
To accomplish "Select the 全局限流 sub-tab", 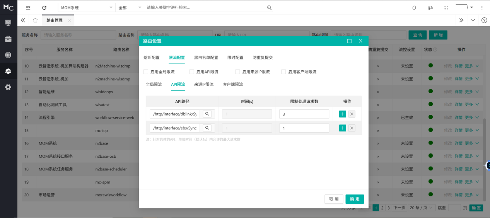I will (x=154, y=84).
